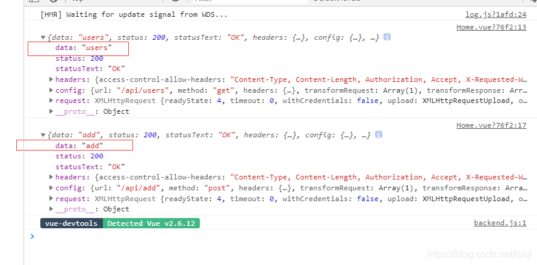This screenshot has height=265, width=537.
Task: Expand request under the "add" response
Action: point(51,199)
